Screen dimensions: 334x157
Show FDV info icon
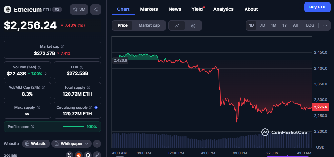82,67
